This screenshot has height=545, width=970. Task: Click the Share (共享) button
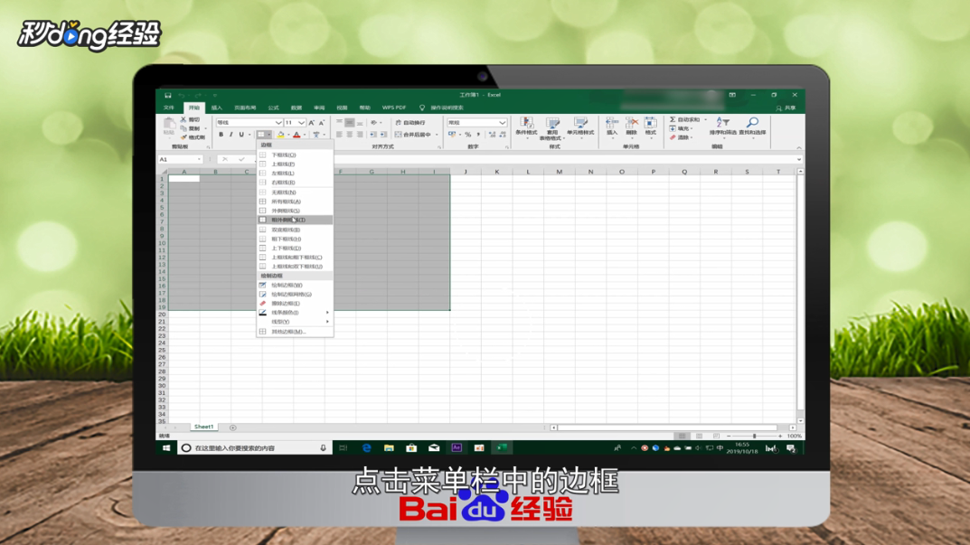pyautogui.click(x=786, y=108)
